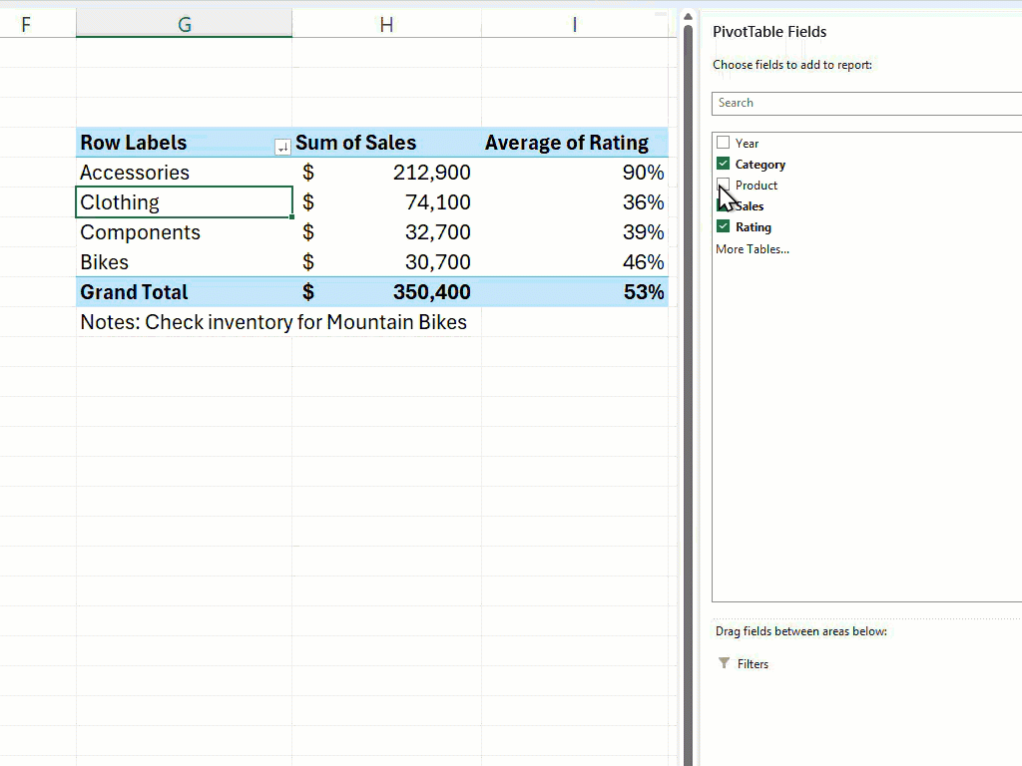Uncheck the Category field checkbox
1022x766 pixels.
click(723, 164)
